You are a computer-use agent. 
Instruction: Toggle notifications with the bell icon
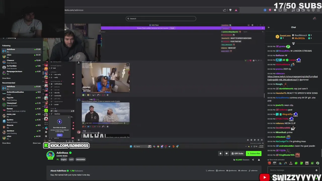pyautogui.click(x=220, y=154)
